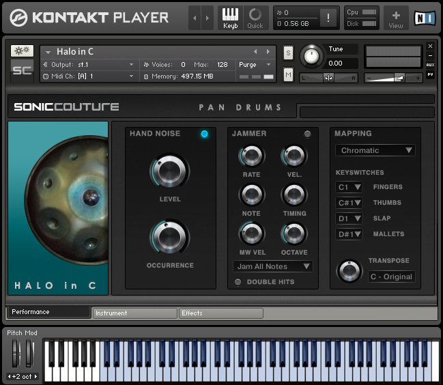Click the exclamation panic button

click(x=328, y=18)
